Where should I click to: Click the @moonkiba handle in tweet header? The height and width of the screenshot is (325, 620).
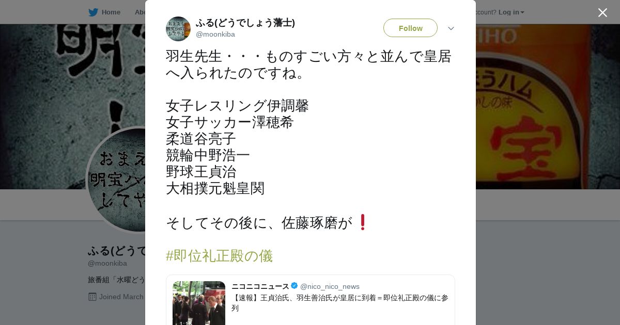[215, 35]
